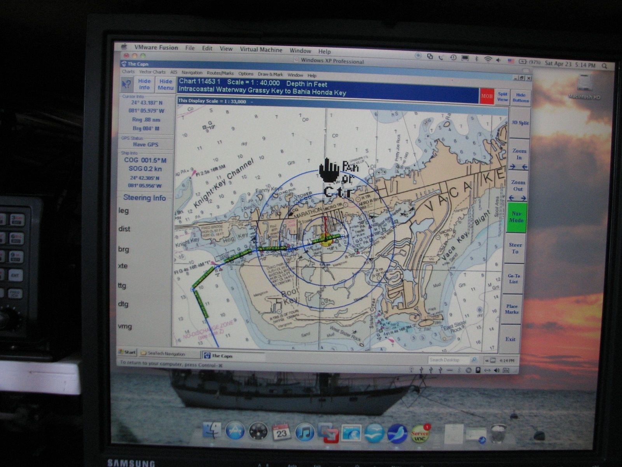Open the Apple menu
The image size is (622, 467).
coord(124,46)
